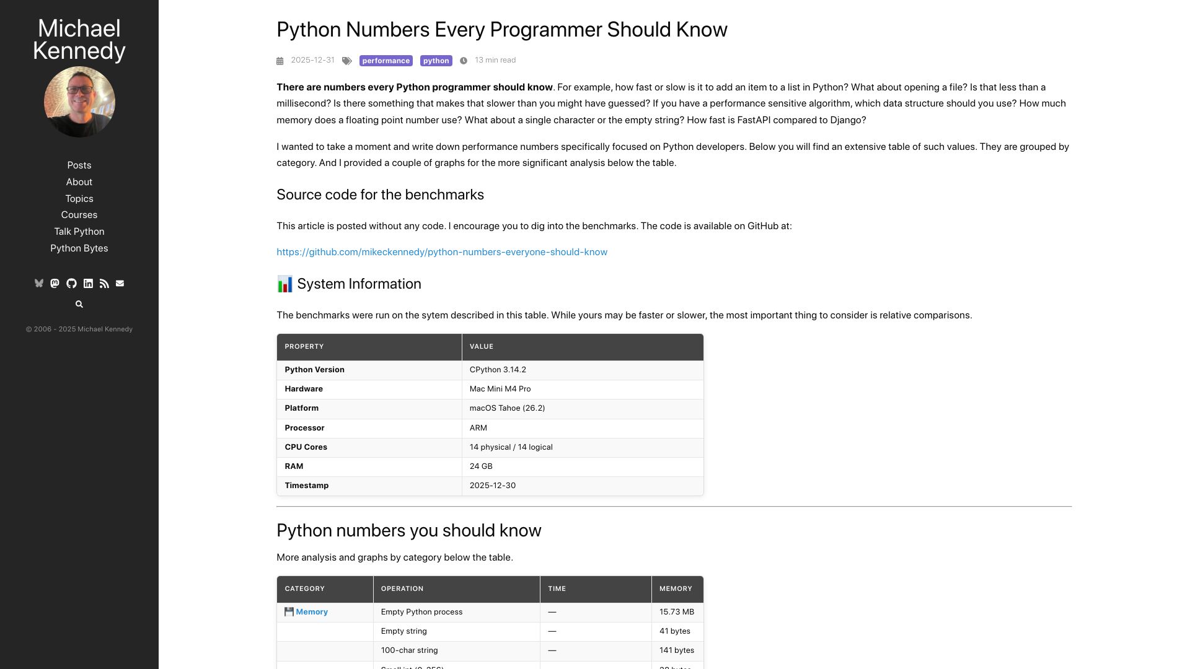Image resolution: width=1190 pixels, height=669 pixels.
Task: Click the 'Mac Mini M4 Pro' cell
Action: point(583,389)
